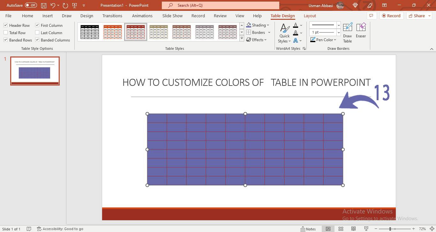Uncheck the Banded Rows checkbox
Image resolution: width=436 pixels, height=232 pixels.
(x=5, y=40)
